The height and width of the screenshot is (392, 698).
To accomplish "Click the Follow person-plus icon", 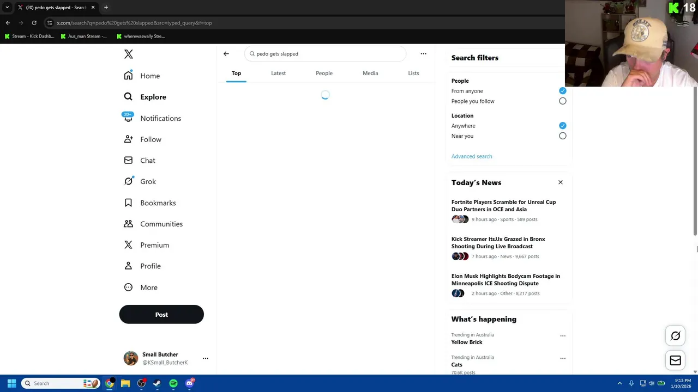I will (x=128, y=139).
